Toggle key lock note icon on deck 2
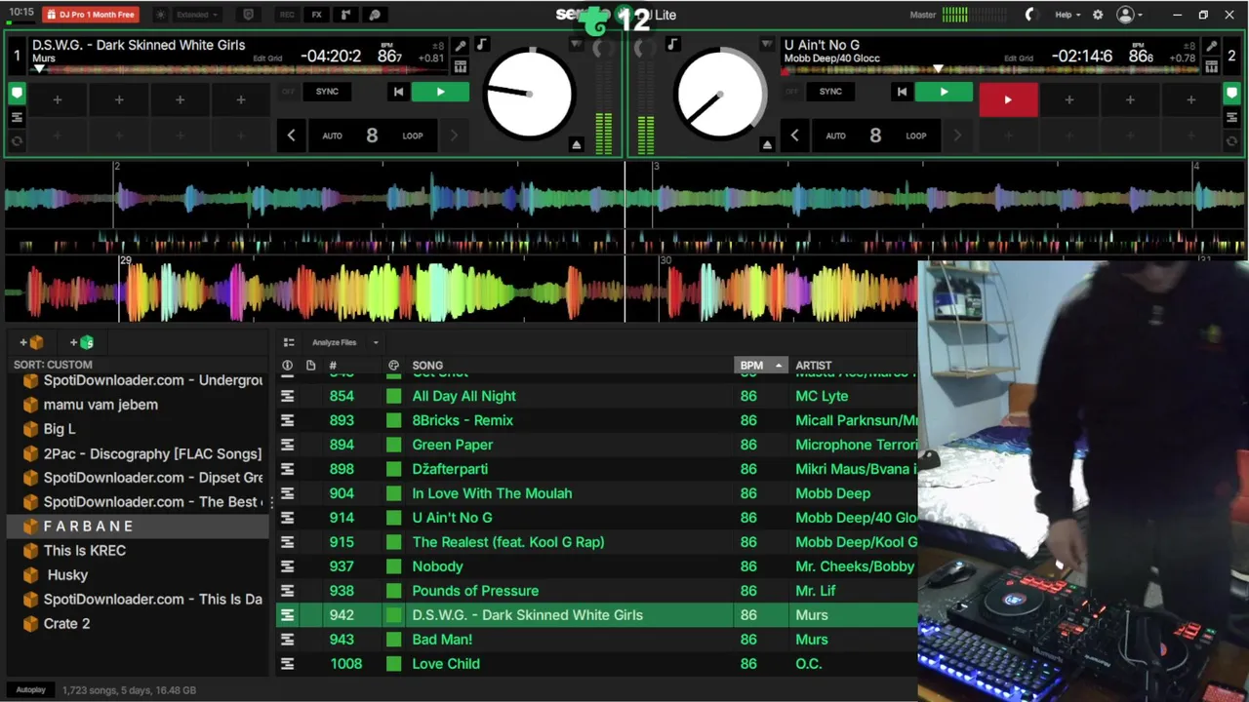This screenshot has height=702, width=1249. tap(672, 45)
